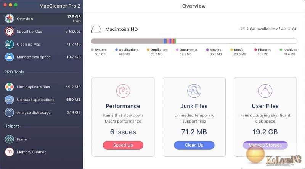Image resolution: width=305 pixels, height=169 pixels.
Task: Click the Duplicates 59.2 MB legend entry
Action: click(157, 52)
